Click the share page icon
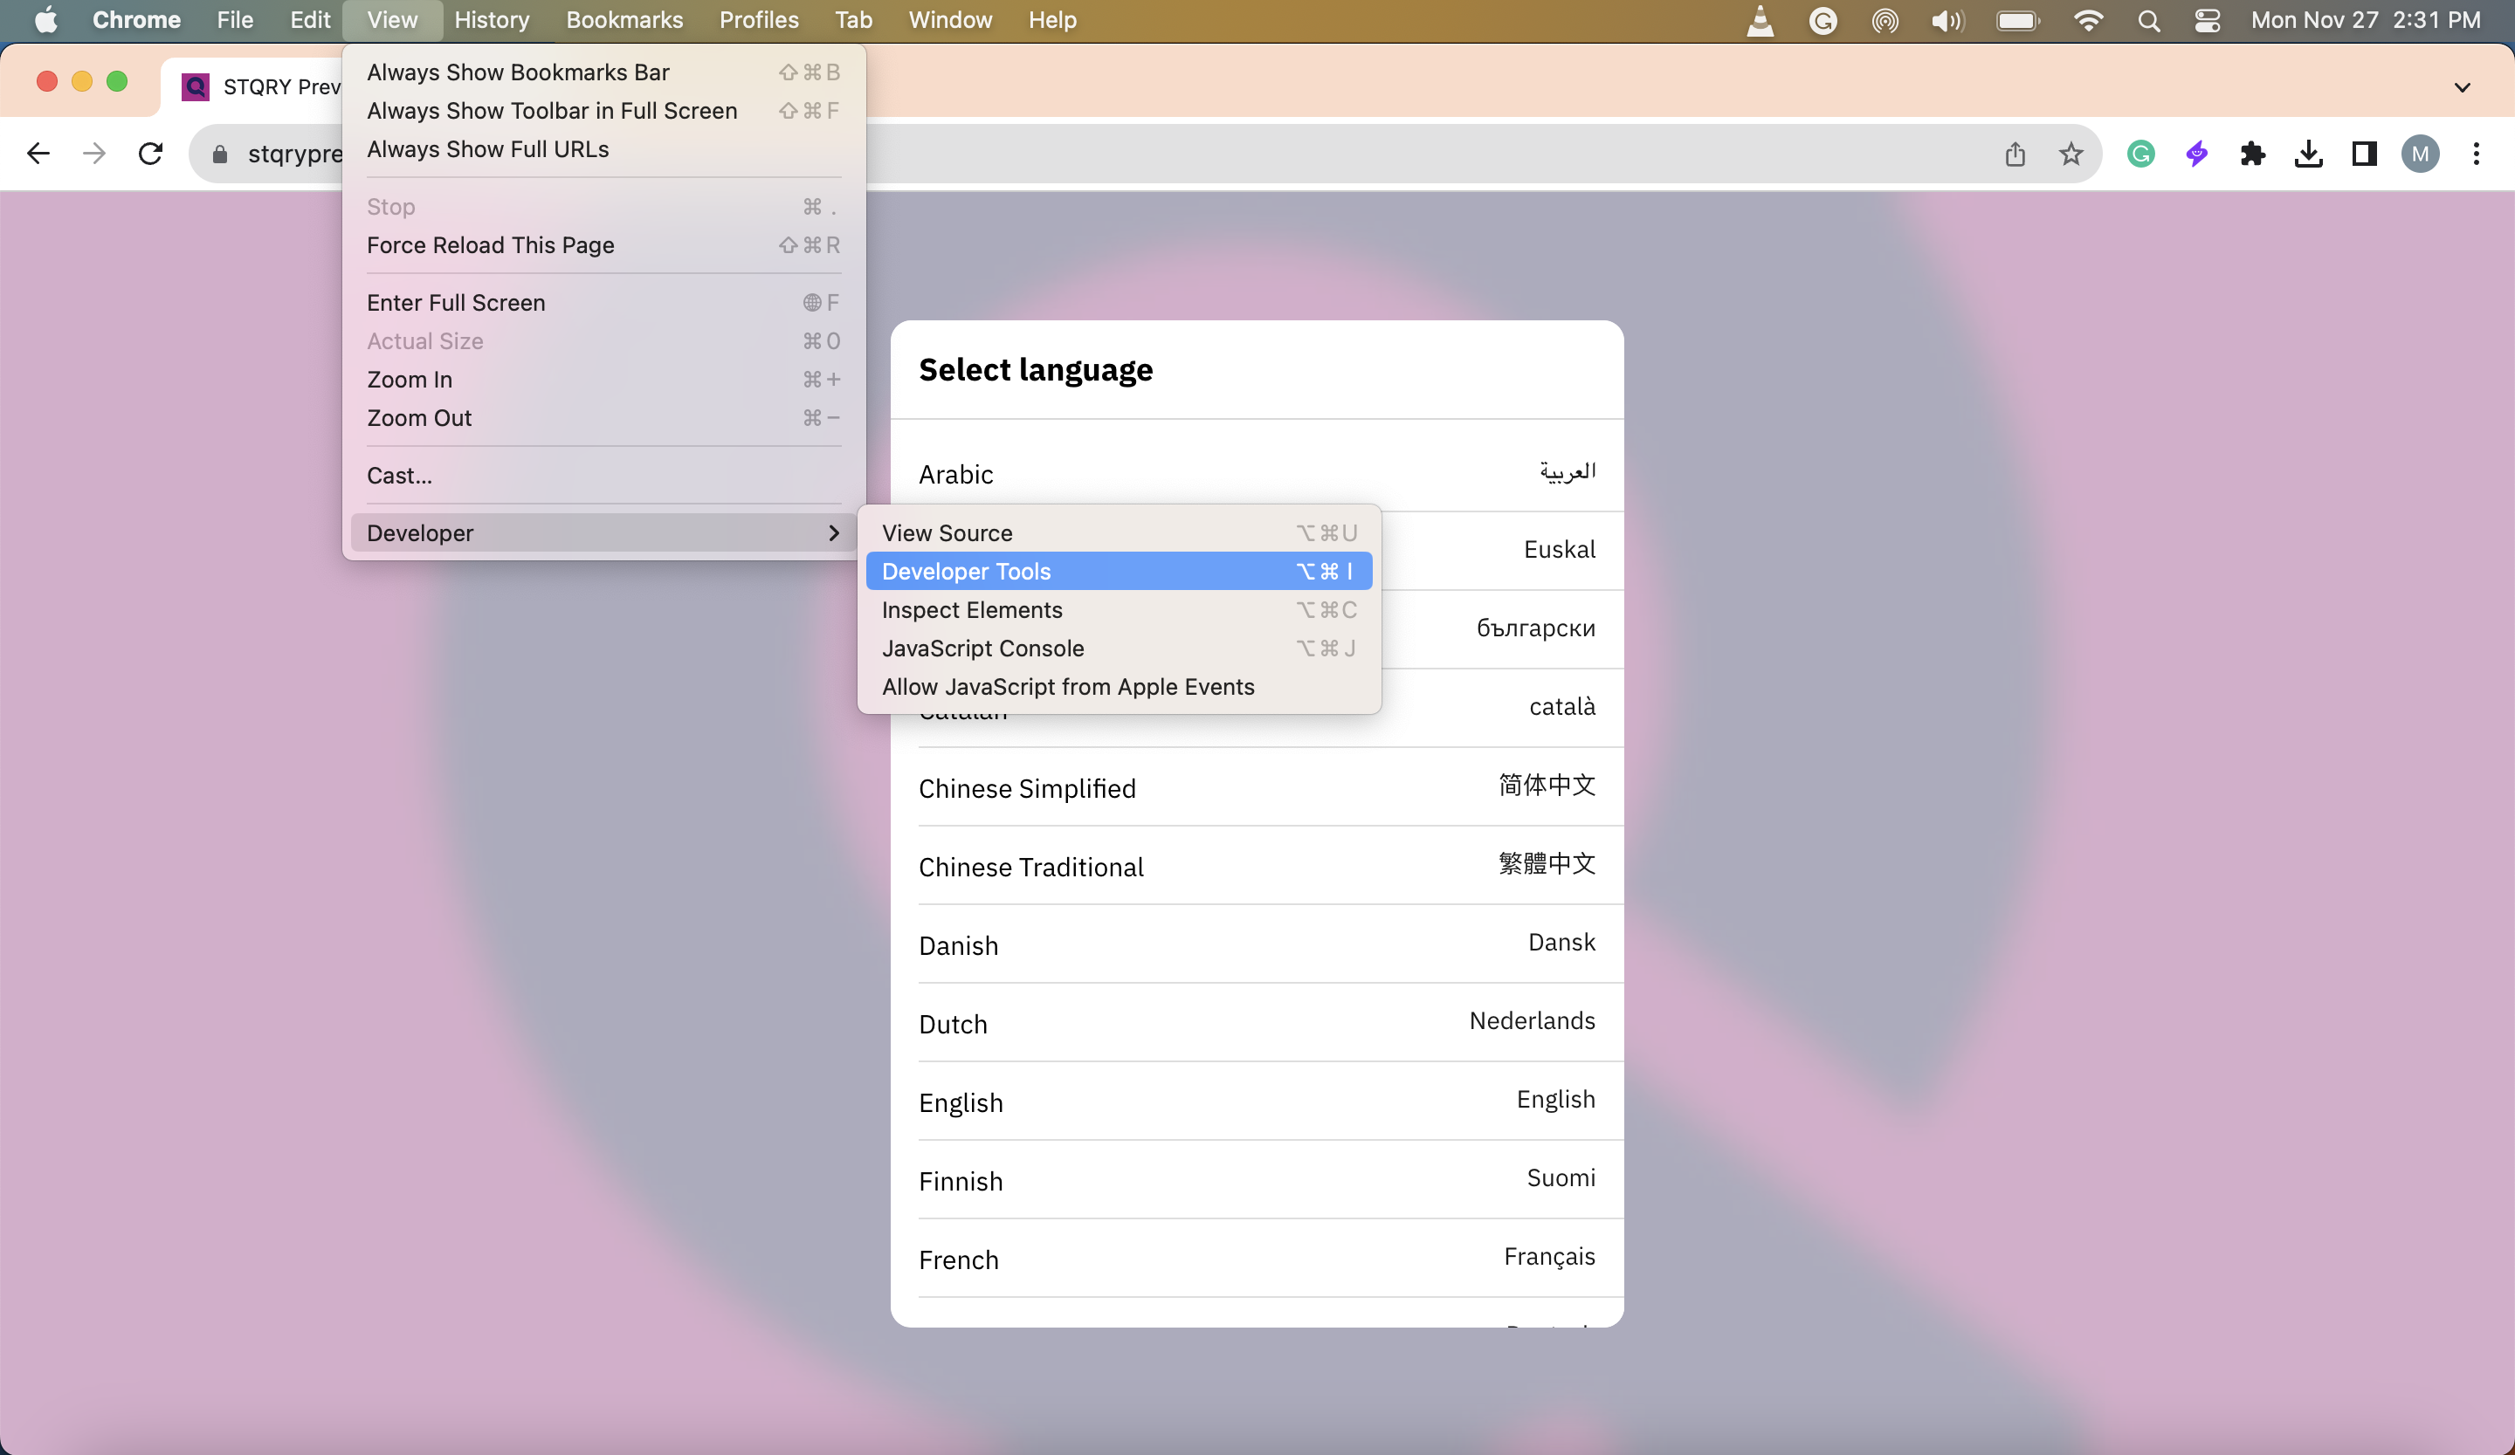The height and width of the screenshot is (1455, 2515). click(x=2015, y=154)
